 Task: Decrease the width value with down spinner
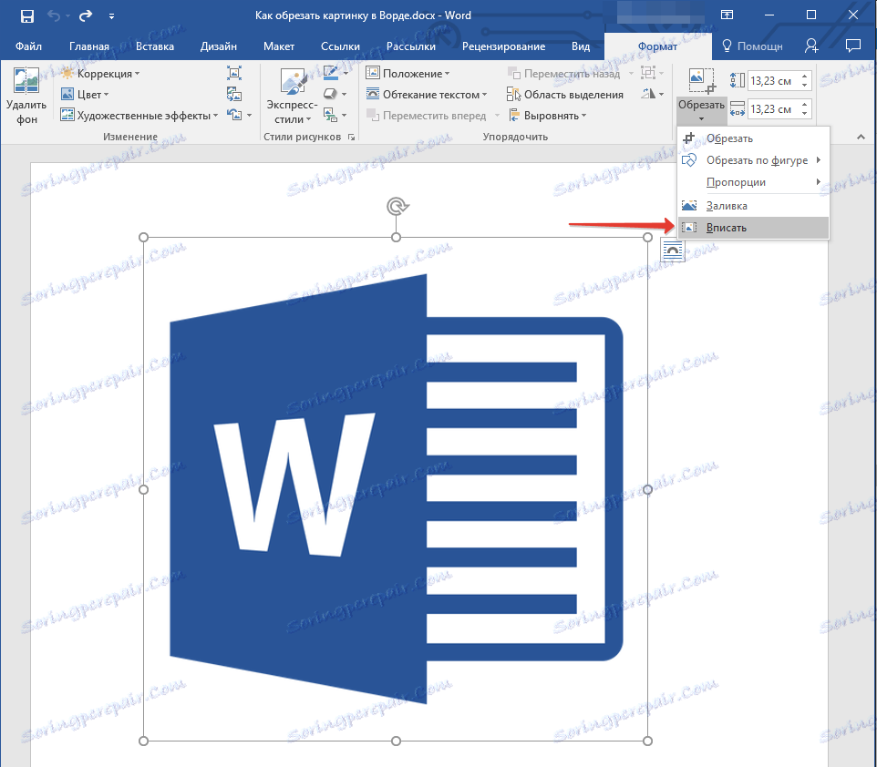[x=804, y=114]
